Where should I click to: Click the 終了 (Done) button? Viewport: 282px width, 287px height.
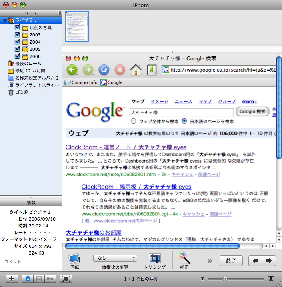[x=231, y=261]
